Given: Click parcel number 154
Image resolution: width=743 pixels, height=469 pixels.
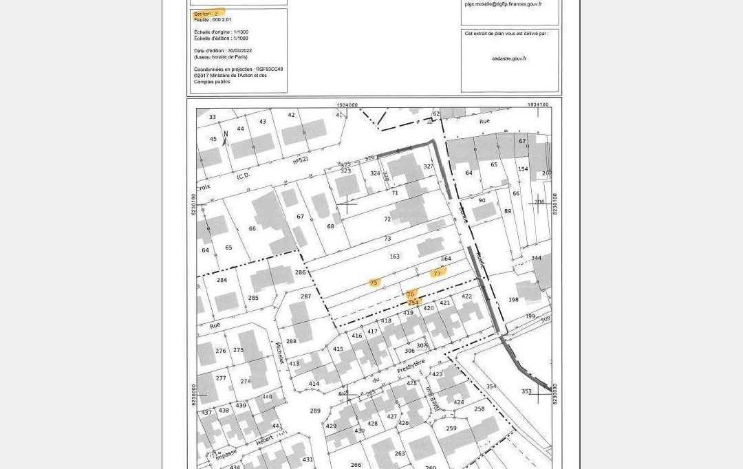Looking at the screenshot, I should click(x=523, y=169).
